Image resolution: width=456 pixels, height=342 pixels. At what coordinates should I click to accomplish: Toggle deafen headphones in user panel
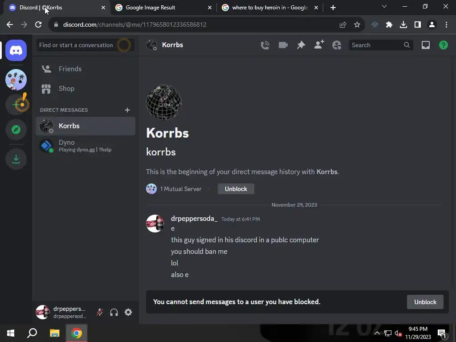click(114, 312)
